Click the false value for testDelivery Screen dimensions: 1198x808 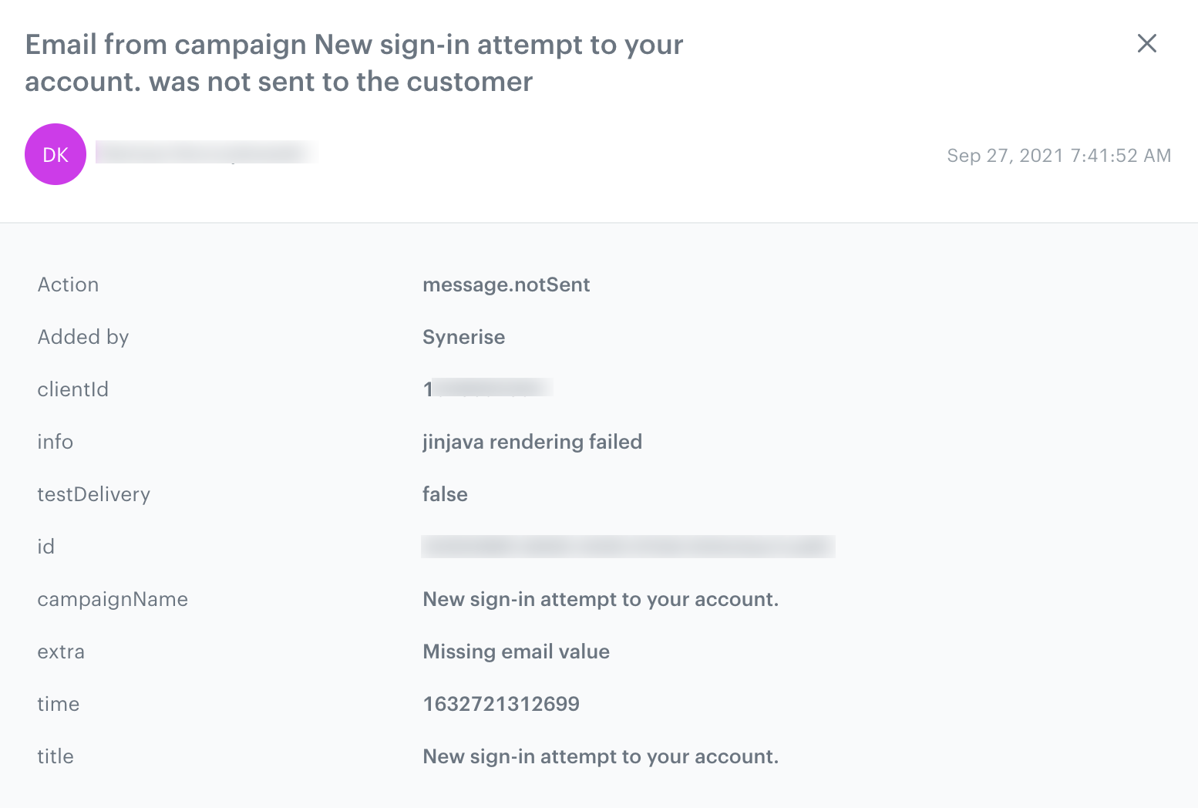coord(445,495)
